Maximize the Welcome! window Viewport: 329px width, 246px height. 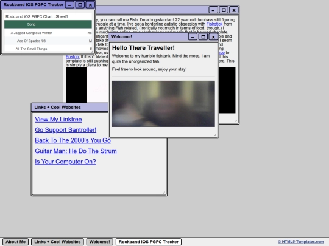click(x=203, y=37)
